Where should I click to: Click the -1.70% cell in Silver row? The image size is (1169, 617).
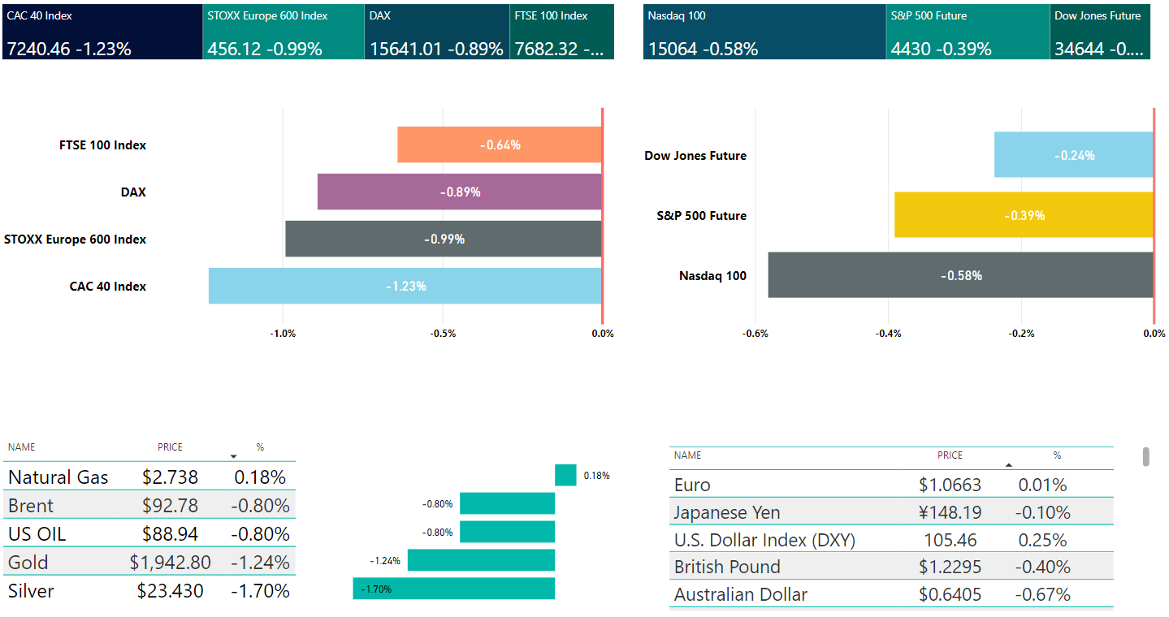pyautogui.click(x=260, y=590)
